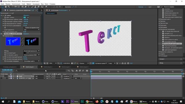The image size is (185, 104).
Task: Collapse the 3D туман effect group
Action: 1,15
